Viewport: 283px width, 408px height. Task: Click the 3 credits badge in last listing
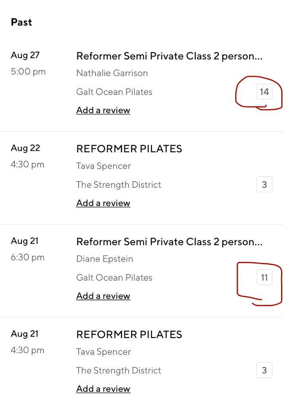point(264,371)
